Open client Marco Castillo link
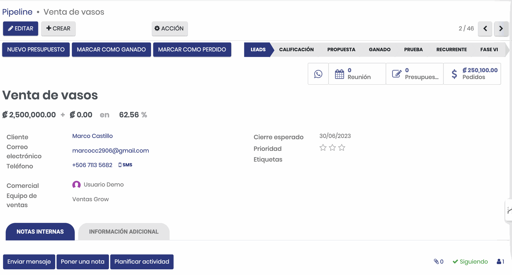The image size is (512, 275). [x=93, y=136]
